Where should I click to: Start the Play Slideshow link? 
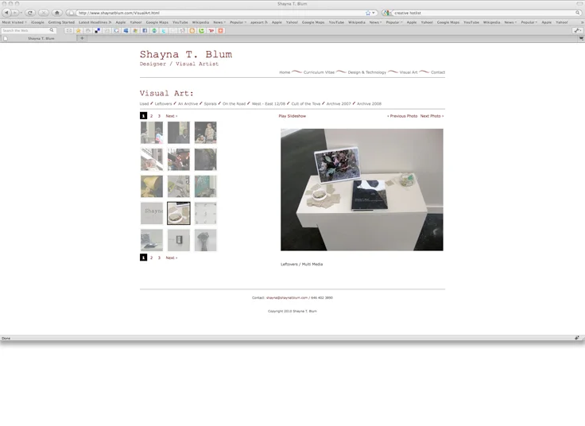point(292,116)
